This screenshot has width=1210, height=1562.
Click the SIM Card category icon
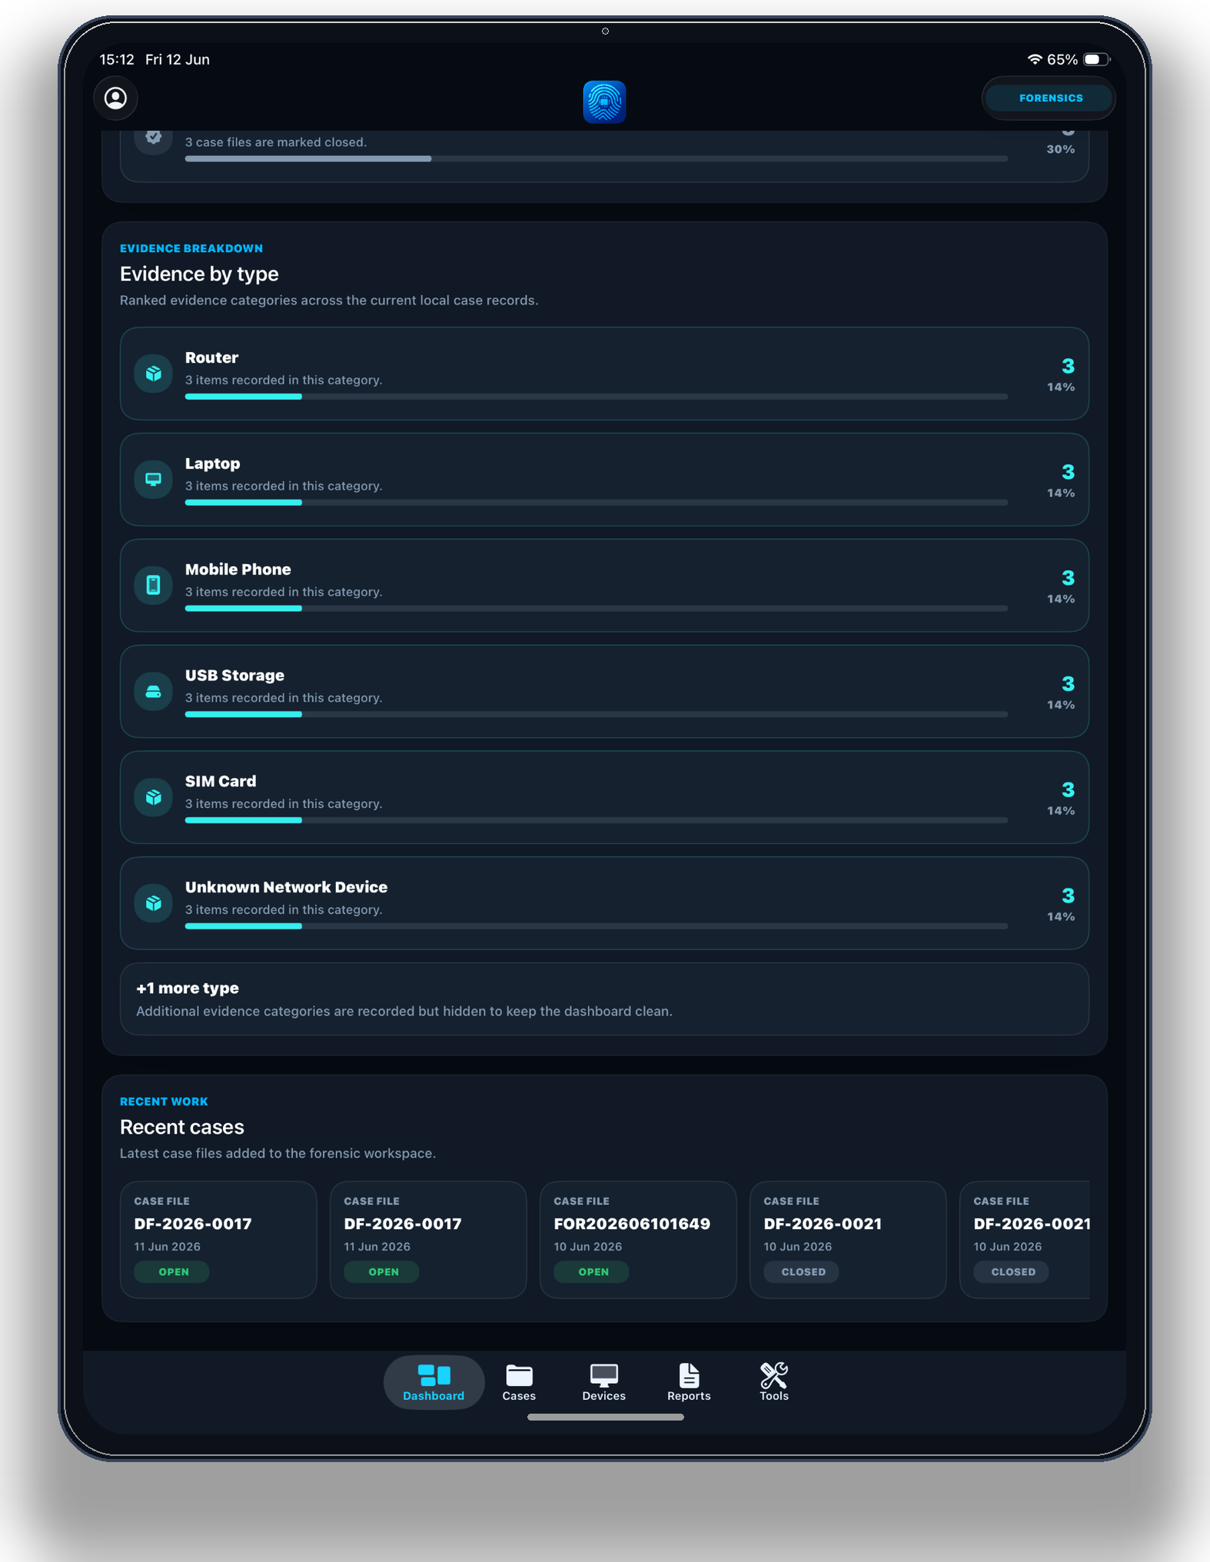click(154, 797)
